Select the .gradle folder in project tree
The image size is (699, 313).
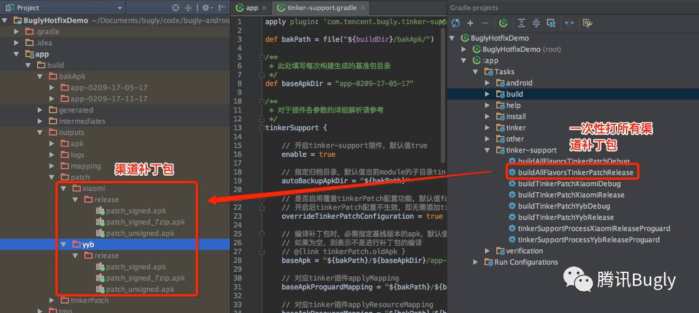pos(42,32)
